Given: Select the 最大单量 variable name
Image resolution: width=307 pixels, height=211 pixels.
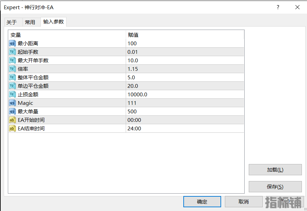Looking at the screenshot, I should coord(28,112).
